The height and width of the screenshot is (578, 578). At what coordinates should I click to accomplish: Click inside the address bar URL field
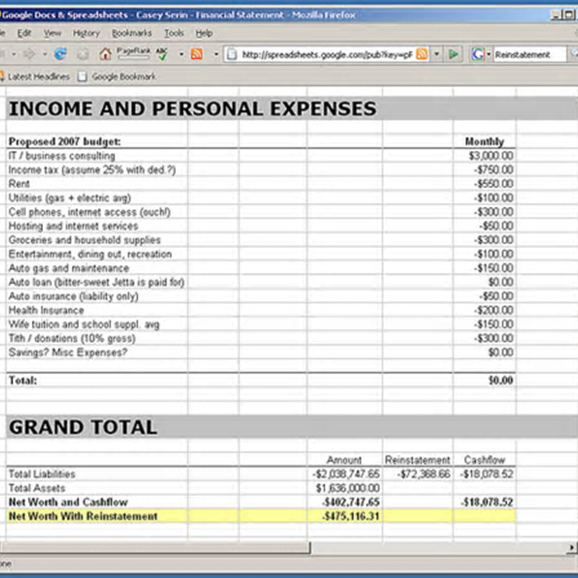325,54
